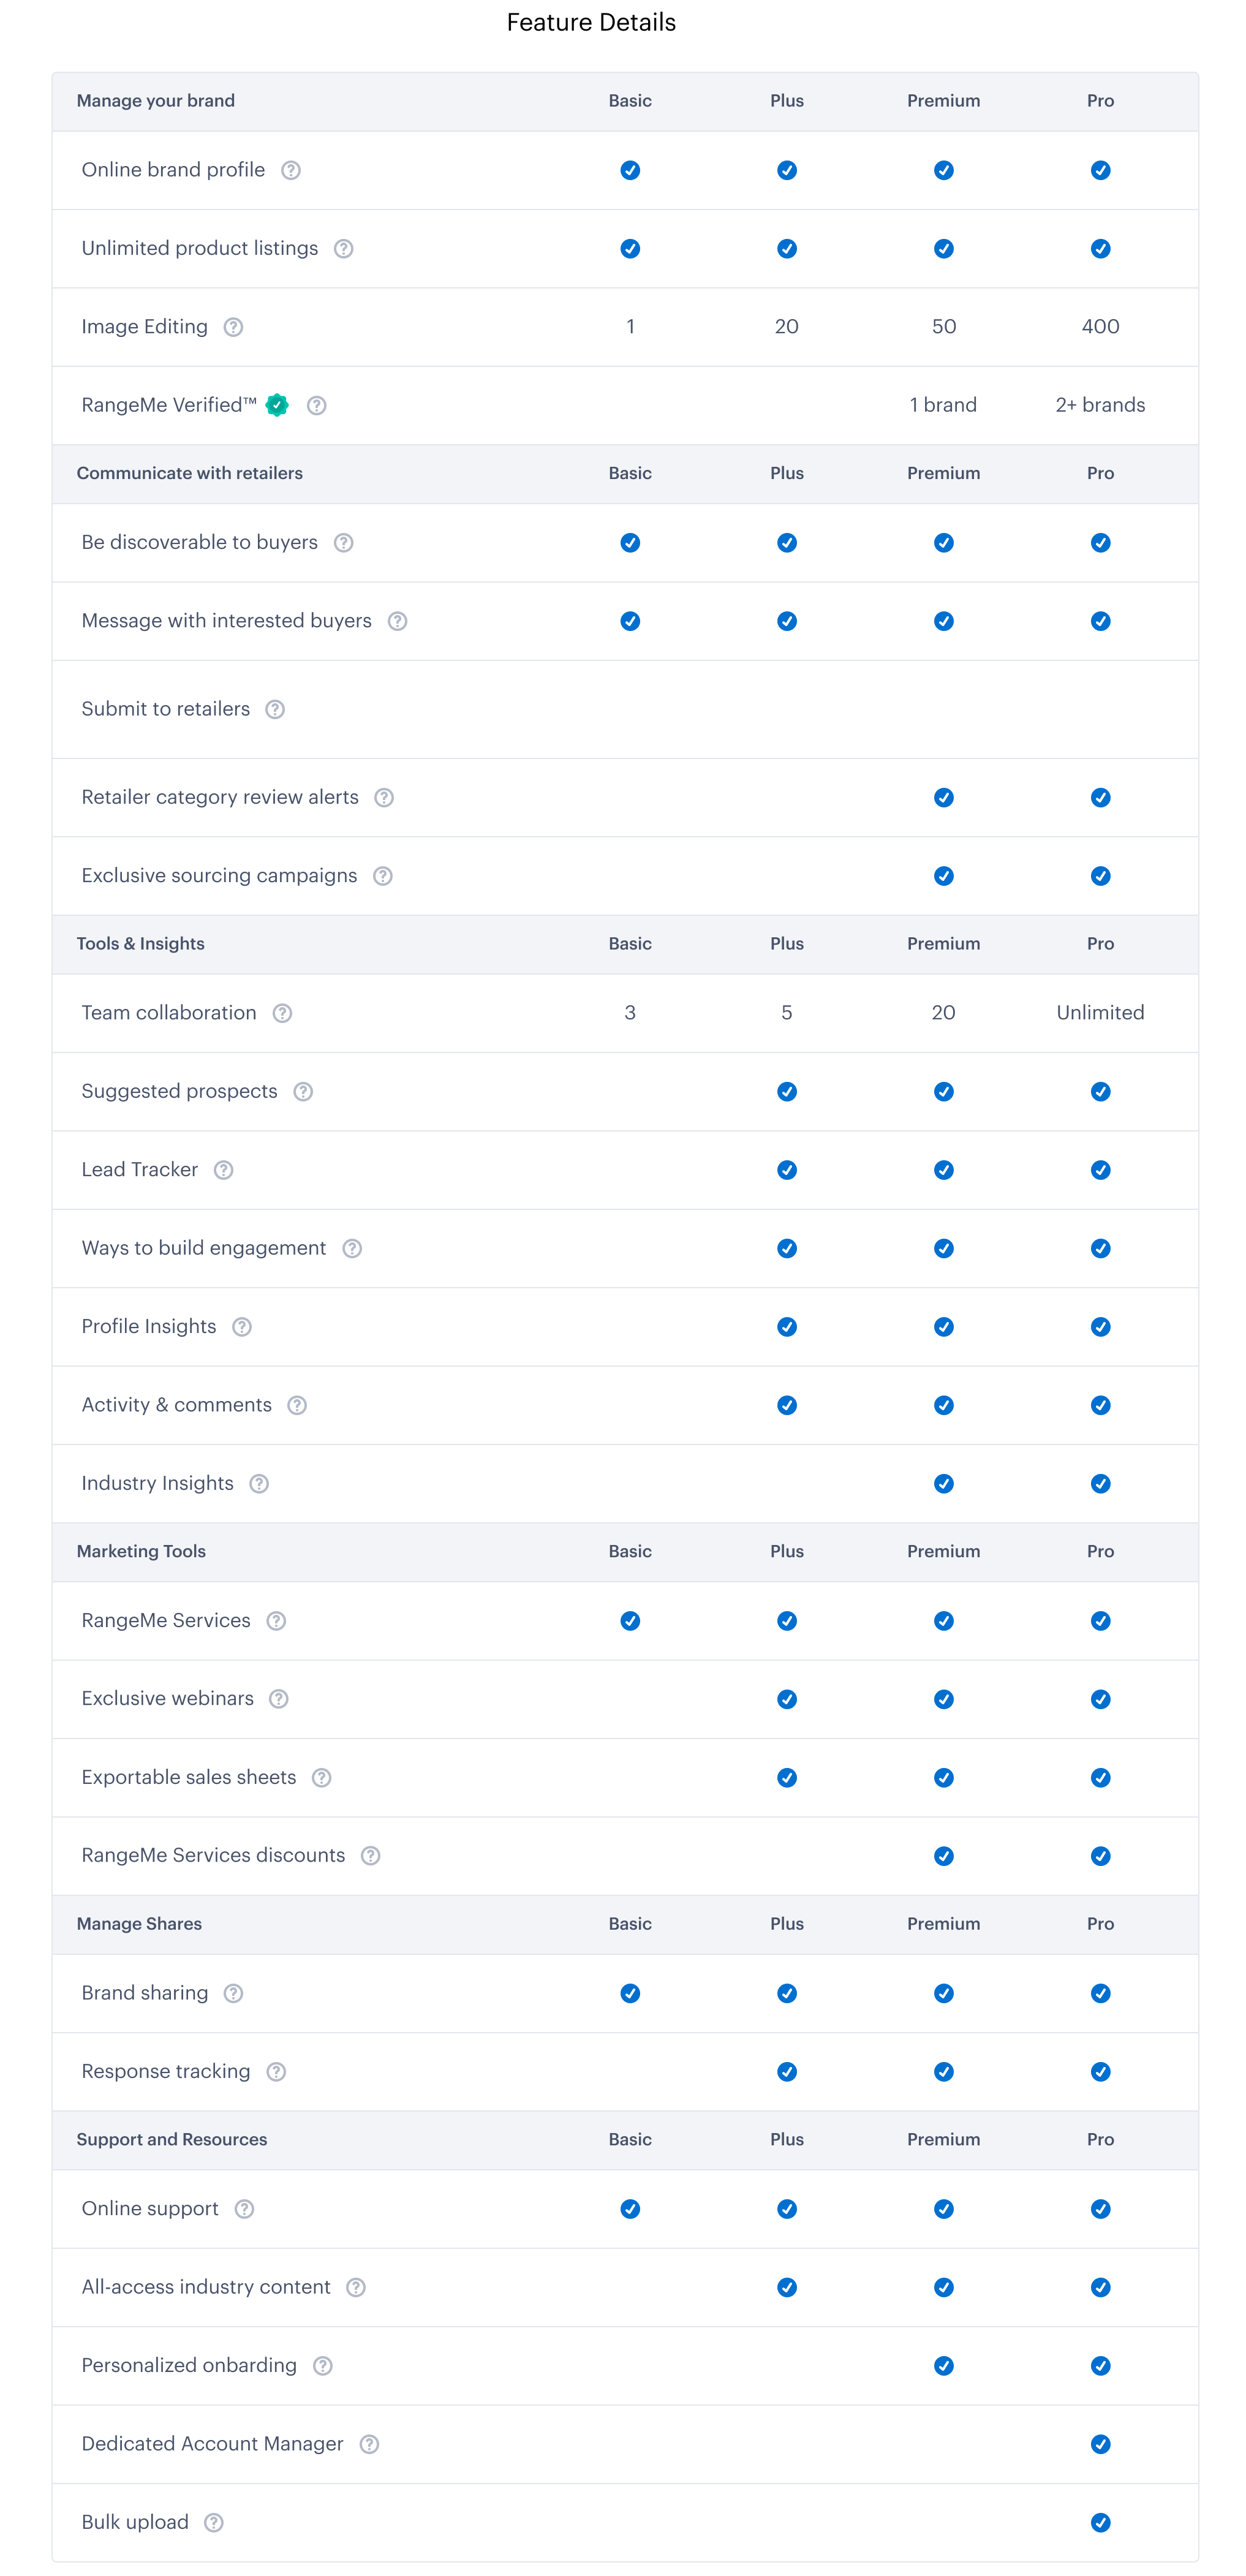This screenshot has width=1246, height=2576.
Task: Click the 2+ brands cell under Pro
Action: (1100, 405)
